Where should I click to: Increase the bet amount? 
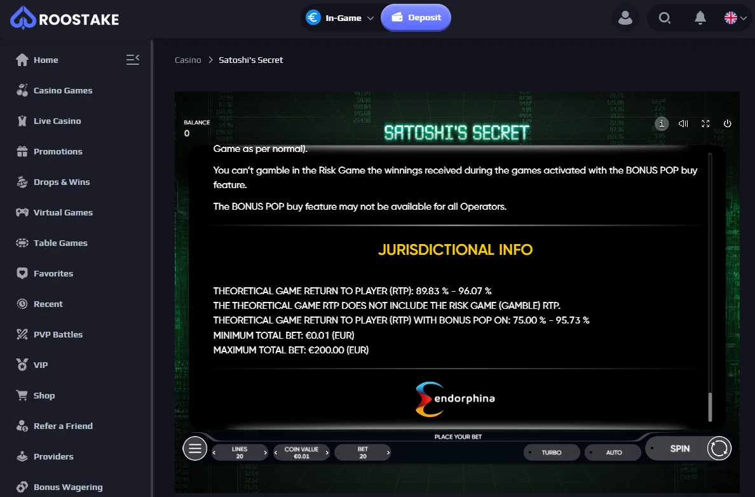(388, 453)
